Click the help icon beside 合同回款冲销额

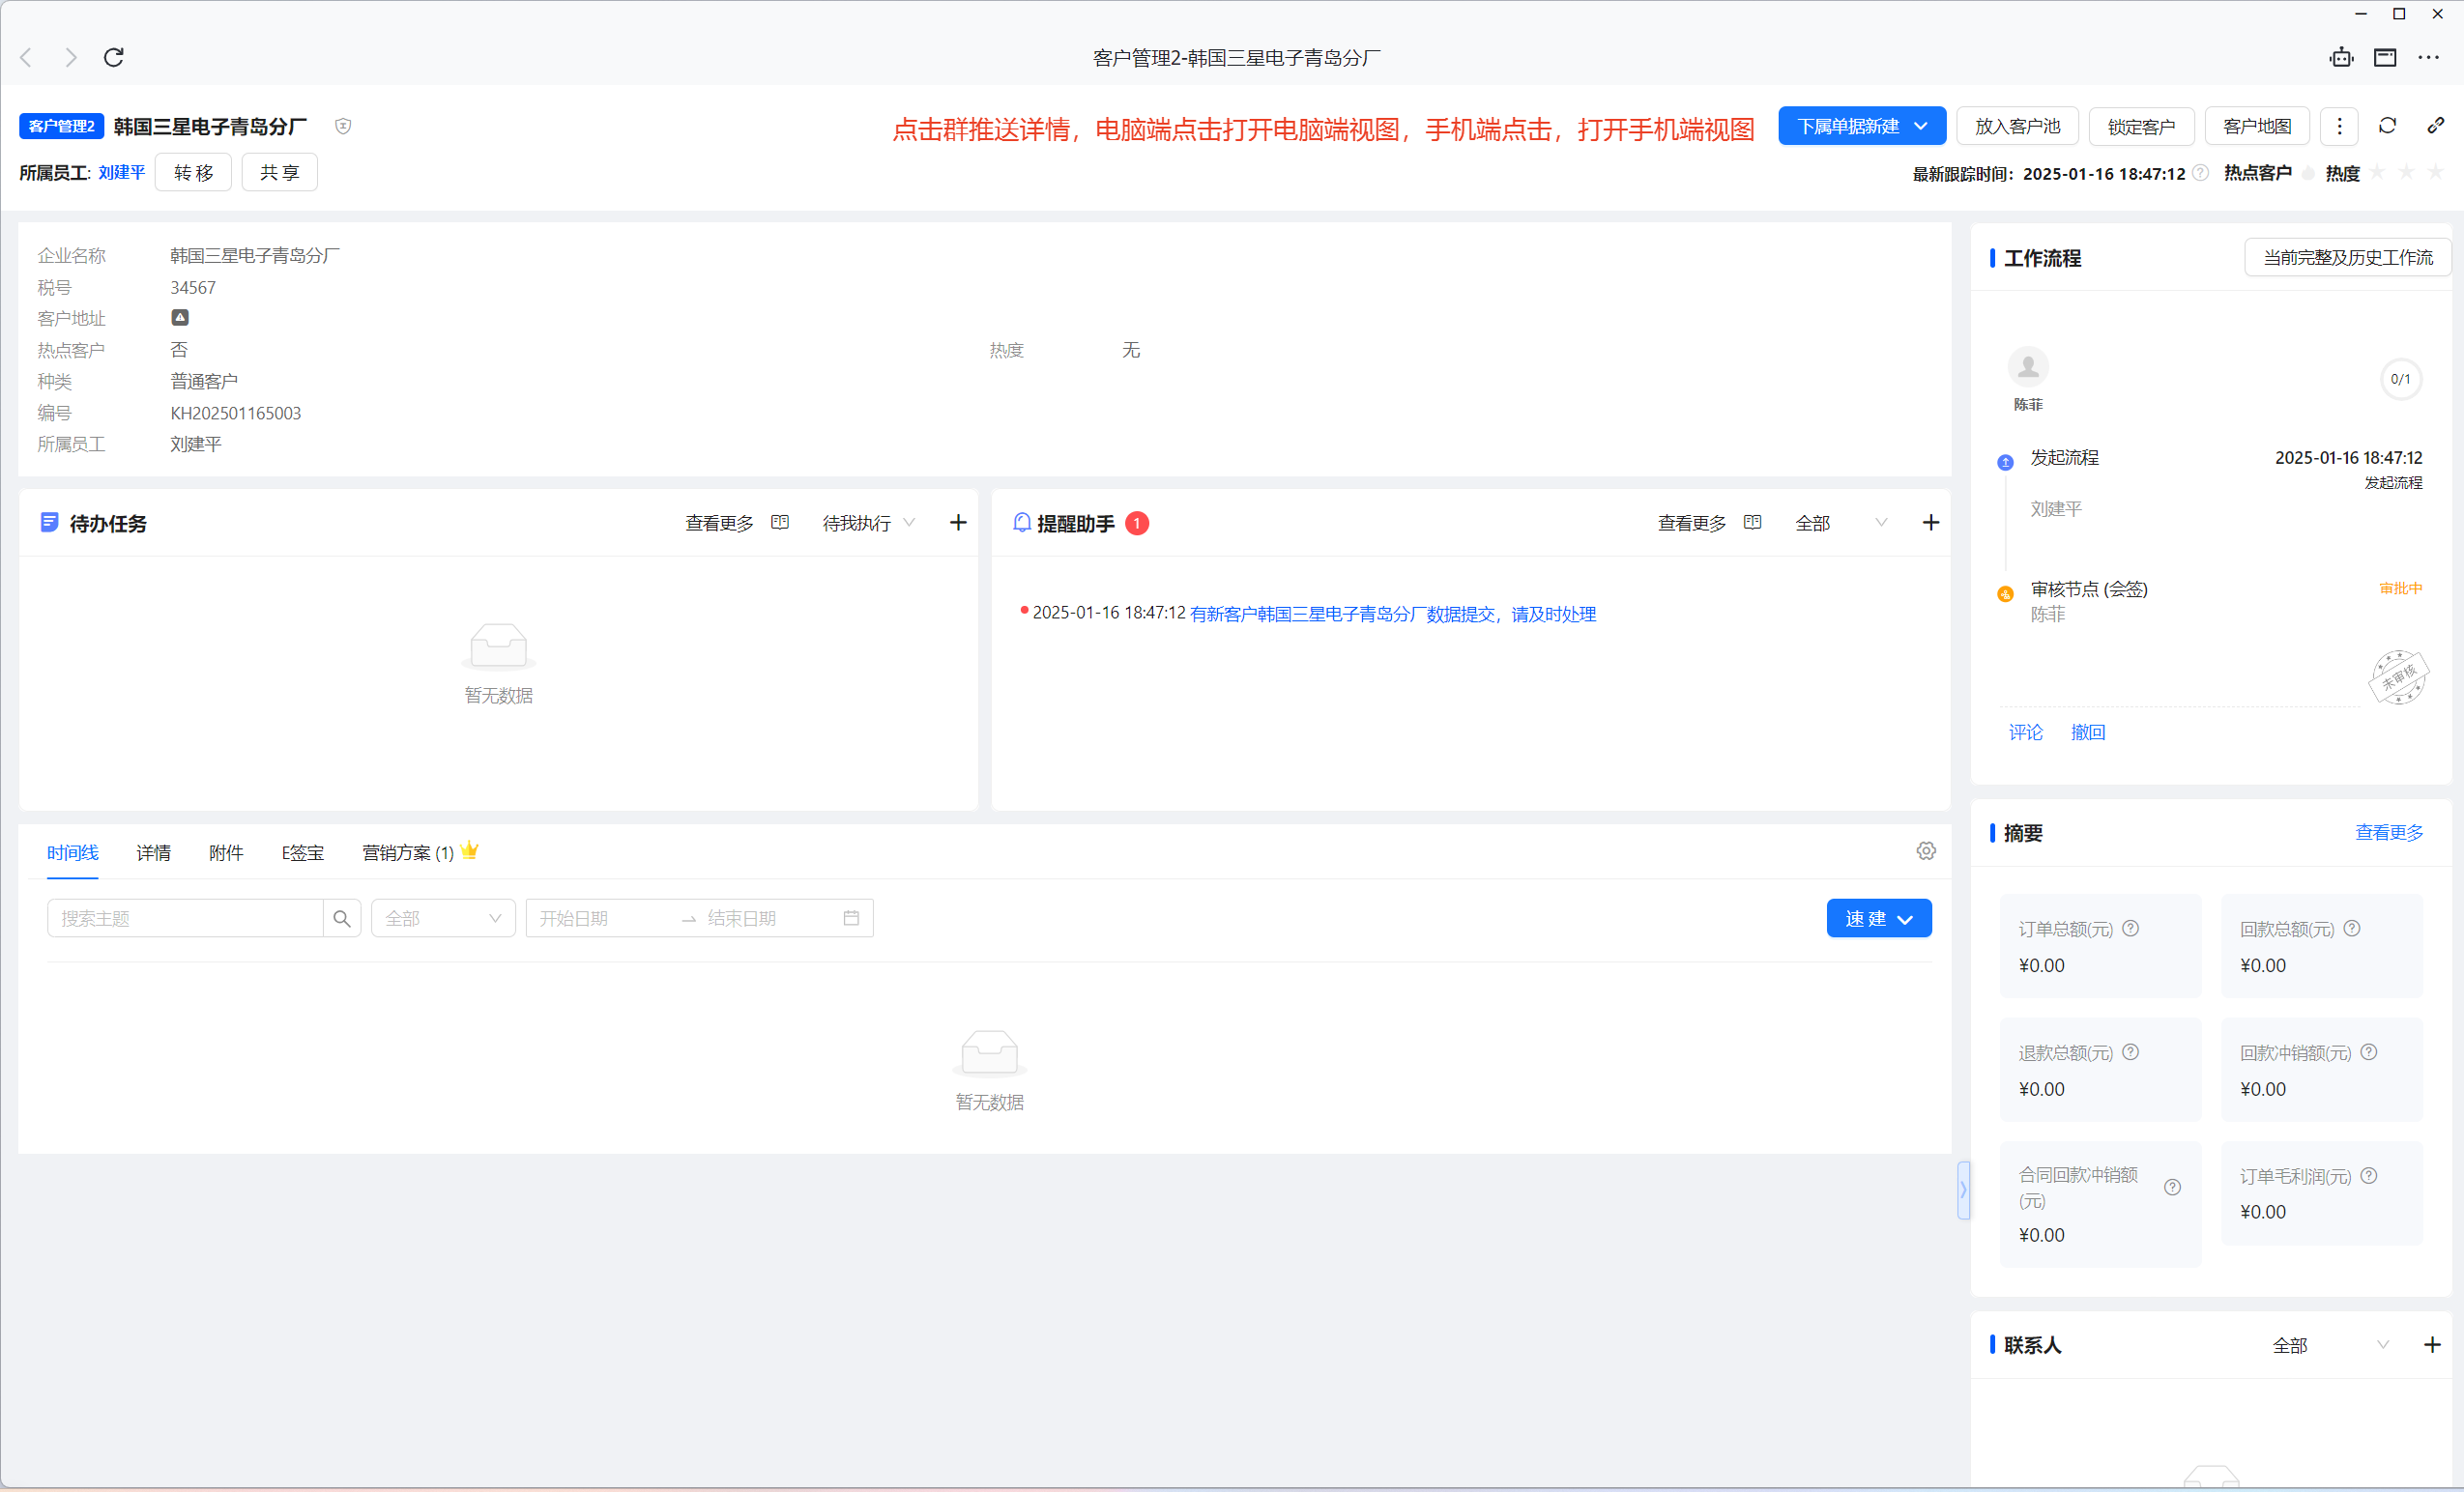(x=2173, y=1188)
